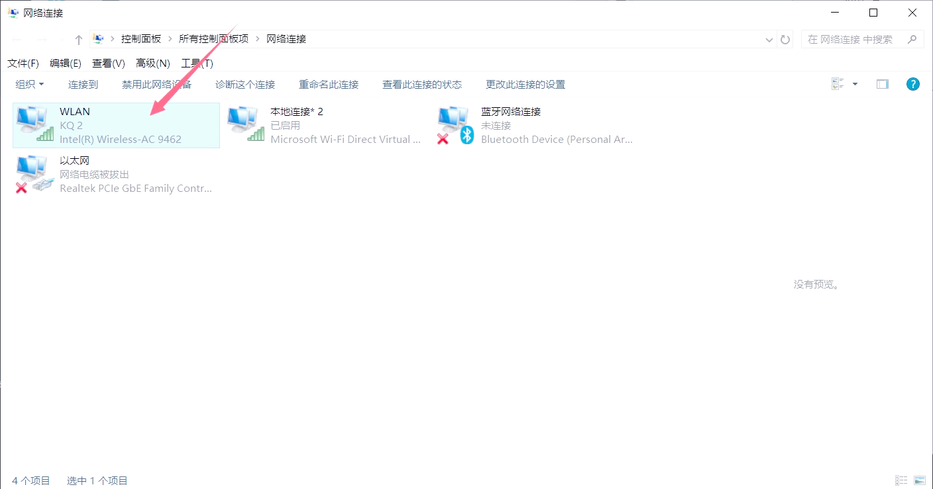Click 连接到 in the command bar

(x=83, y=84)
